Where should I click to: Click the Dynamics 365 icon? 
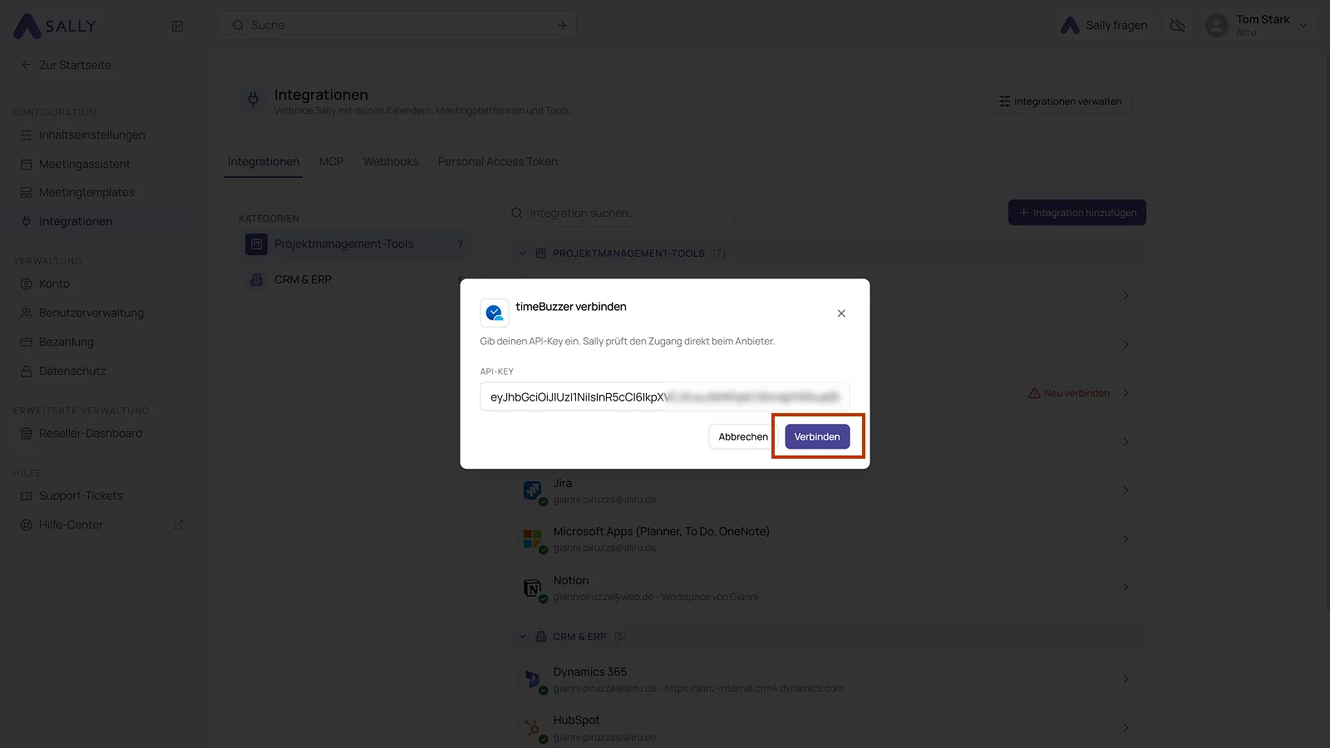(532, 679)
